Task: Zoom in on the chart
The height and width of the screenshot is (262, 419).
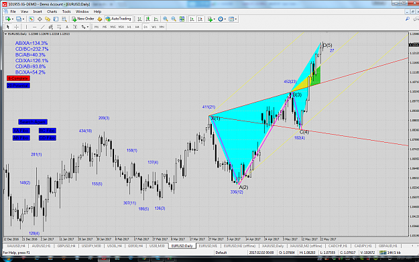Action: tap(166, 19)
